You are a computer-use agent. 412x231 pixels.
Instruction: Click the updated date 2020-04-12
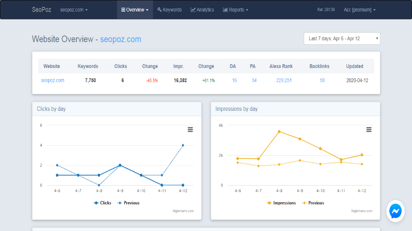click(357, 80)
